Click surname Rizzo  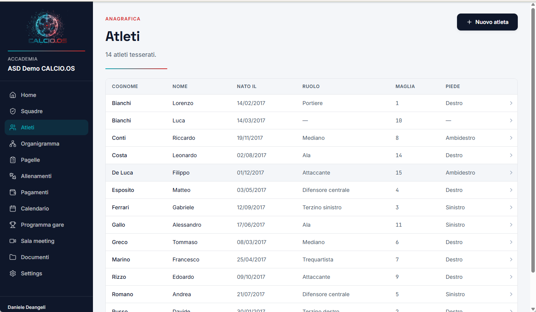click(x=119, y=277)
